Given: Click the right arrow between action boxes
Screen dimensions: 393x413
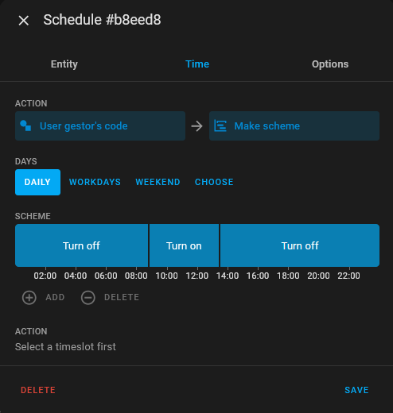Looking at the screenshot, I should pyautogui.click(x=197, y=126).
